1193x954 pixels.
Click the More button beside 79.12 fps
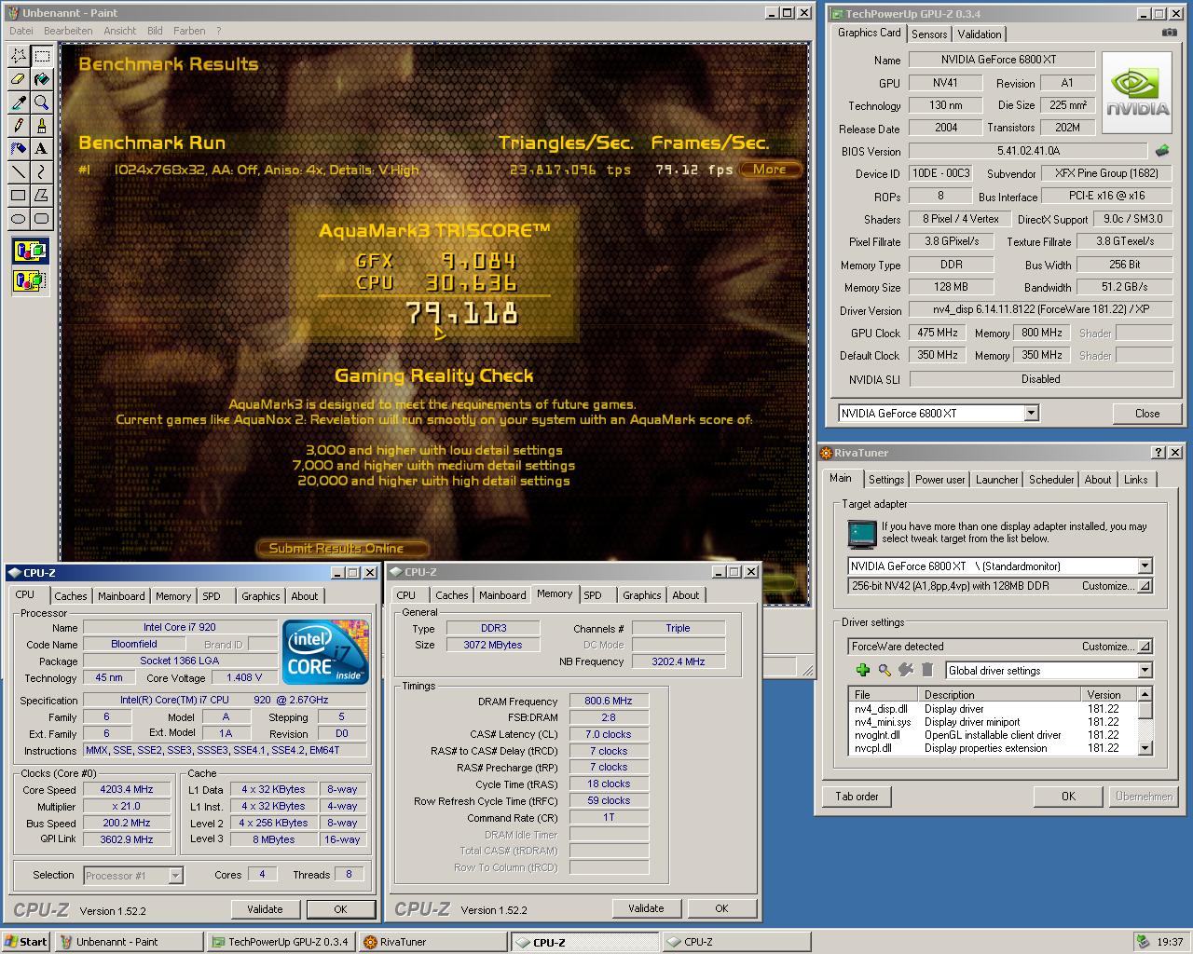click(770, 170)
